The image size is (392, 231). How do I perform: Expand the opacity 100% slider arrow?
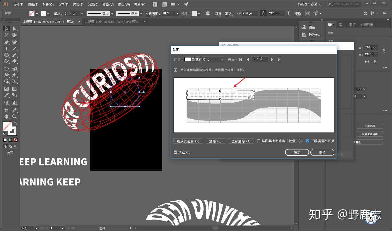177,13
